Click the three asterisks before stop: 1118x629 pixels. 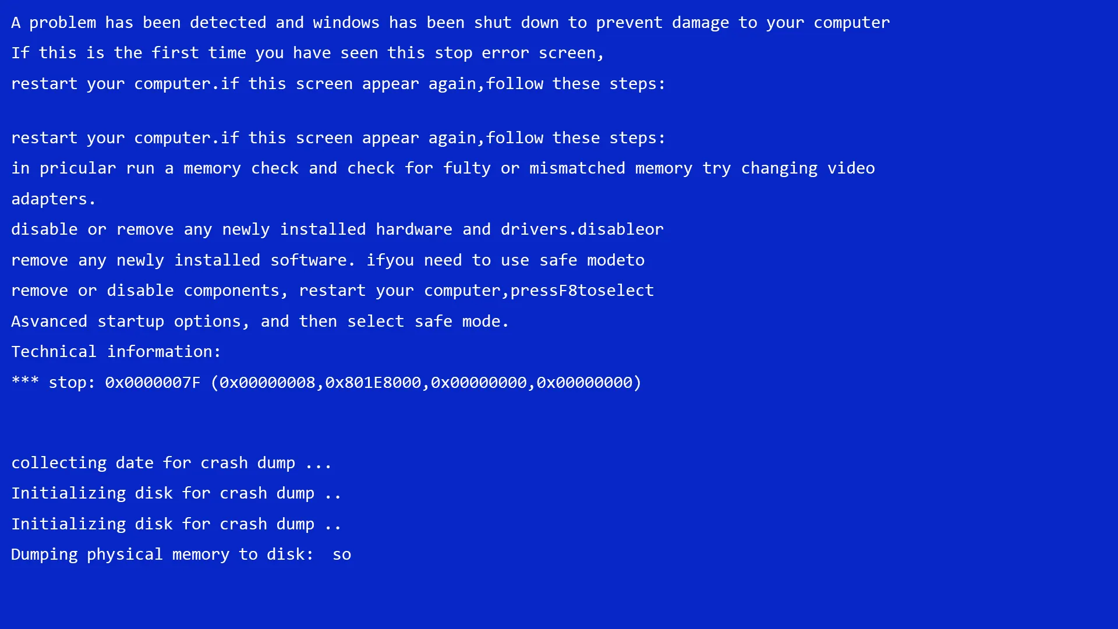coord(25,381)
